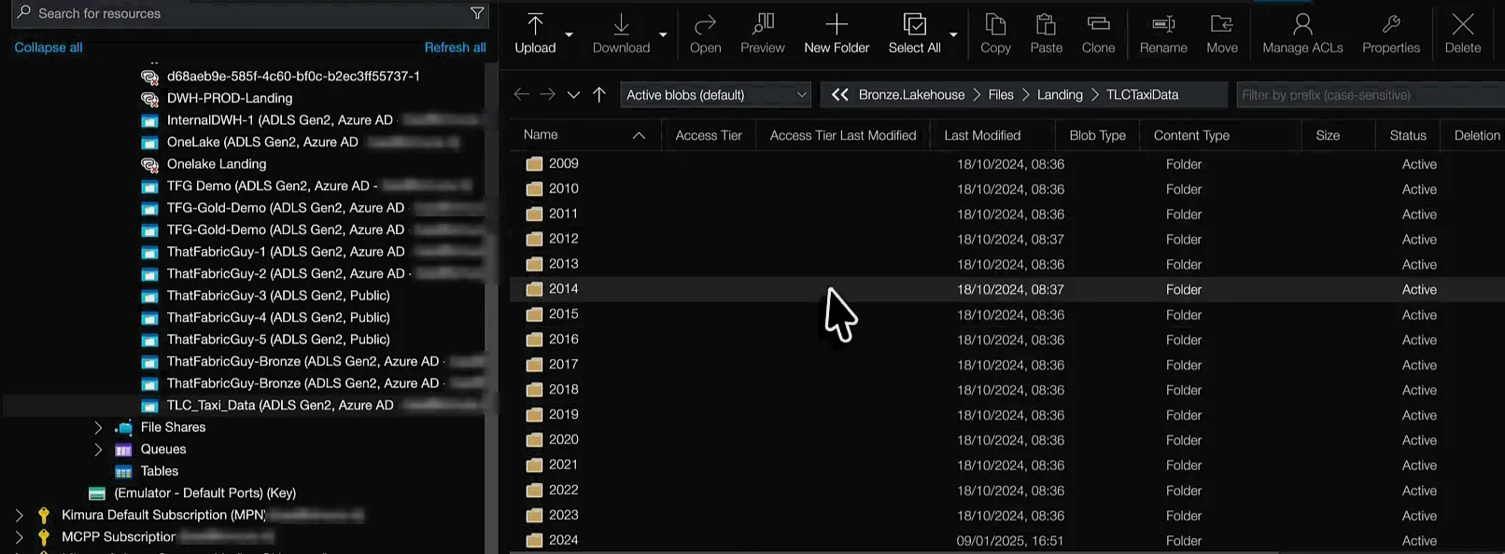Sort by Status column
This screenshot has height=554, width=1505.
tap(1408, 135)
